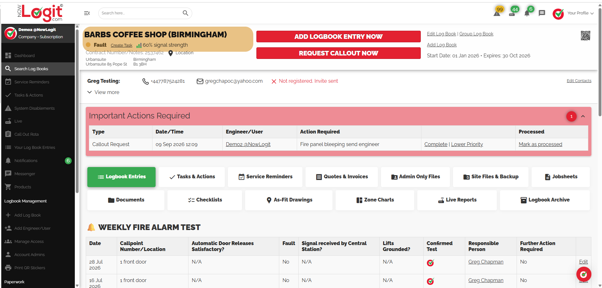Switch to the Quotes & Invoices tab
The image size is (602, 288).
click(342, 177)
